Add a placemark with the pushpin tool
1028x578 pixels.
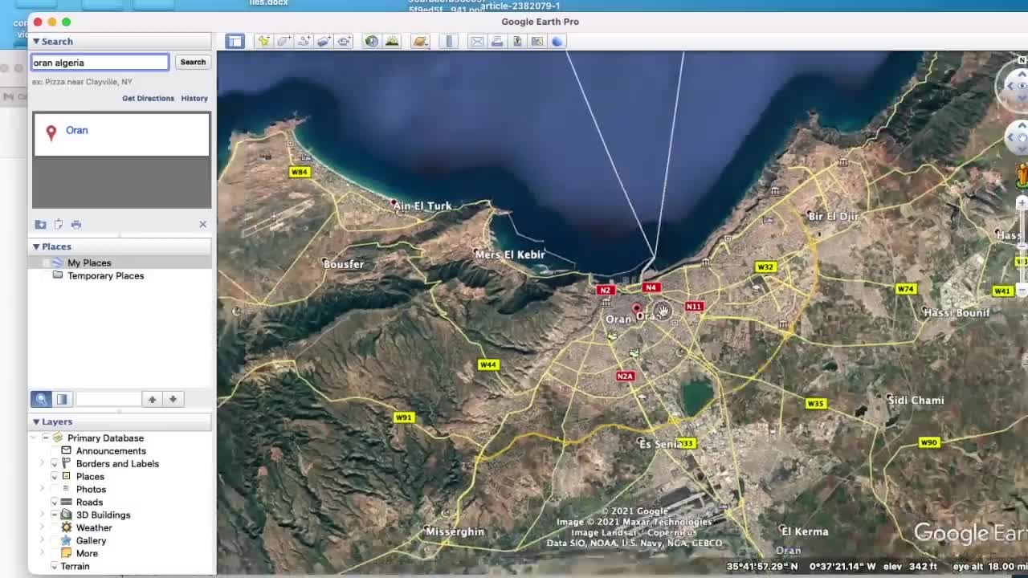tap(263, 42)
